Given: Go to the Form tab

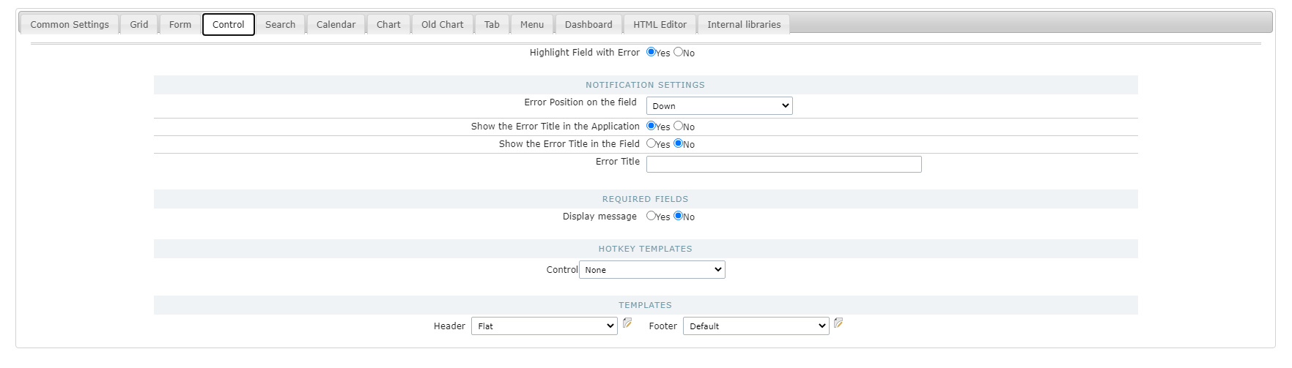Looking at the screenshot, I should pos(180,25).
